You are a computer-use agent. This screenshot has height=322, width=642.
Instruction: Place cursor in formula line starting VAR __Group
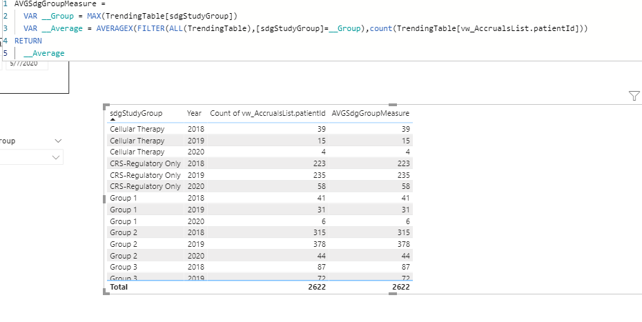[x=130, y=17]
